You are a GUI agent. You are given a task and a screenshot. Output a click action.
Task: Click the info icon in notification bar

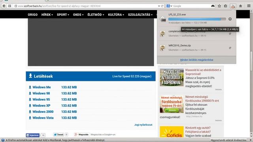(x=3, y=140)
